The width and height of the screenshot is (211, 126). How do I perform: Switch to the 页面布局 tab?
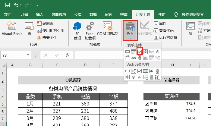coord(59,14)
